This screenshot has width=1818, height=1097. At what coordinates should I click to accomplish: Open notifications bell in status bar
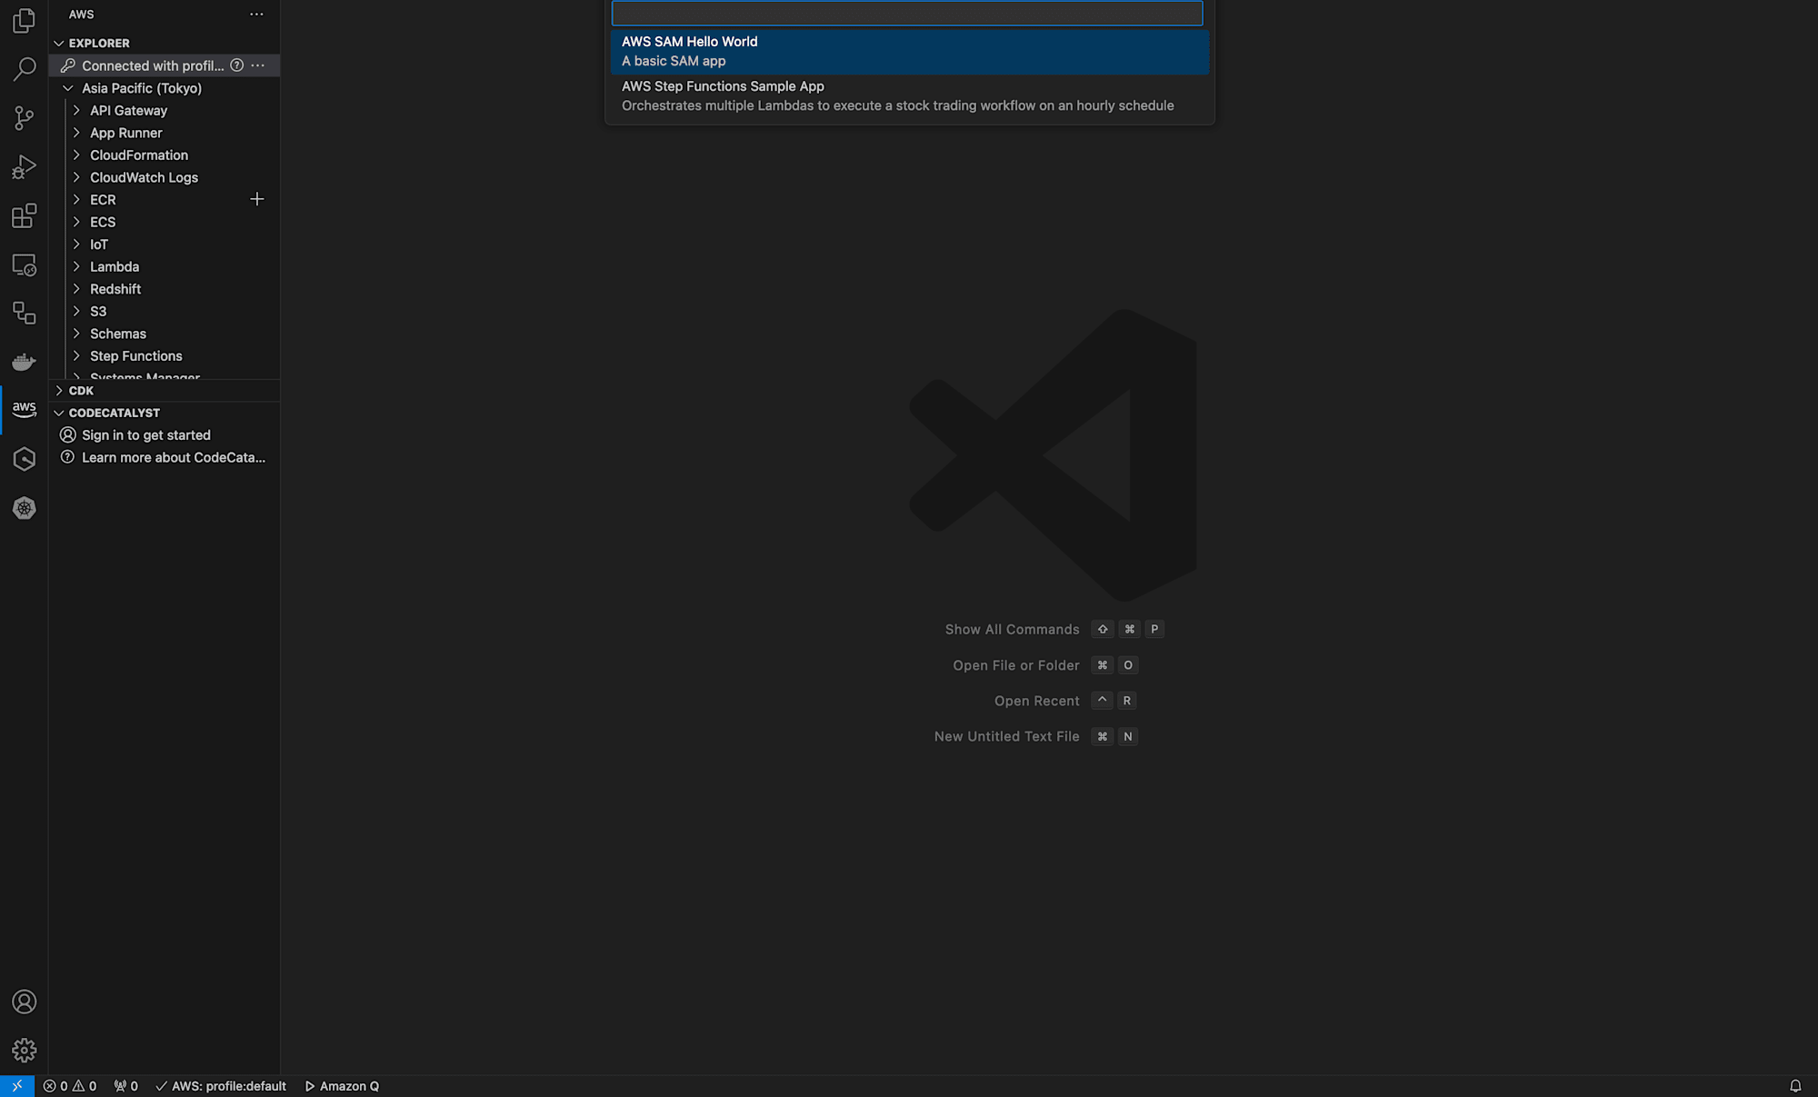point(1795,1086)
